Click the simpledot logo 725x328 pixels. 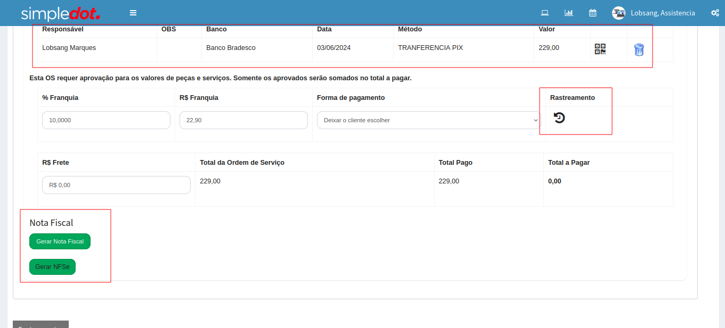click(x=61, y=13)
